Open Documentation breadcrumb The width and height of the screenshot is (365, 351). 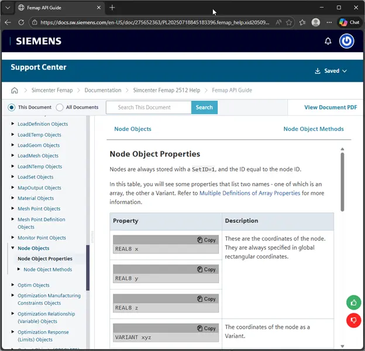click(x=103, y=90)
